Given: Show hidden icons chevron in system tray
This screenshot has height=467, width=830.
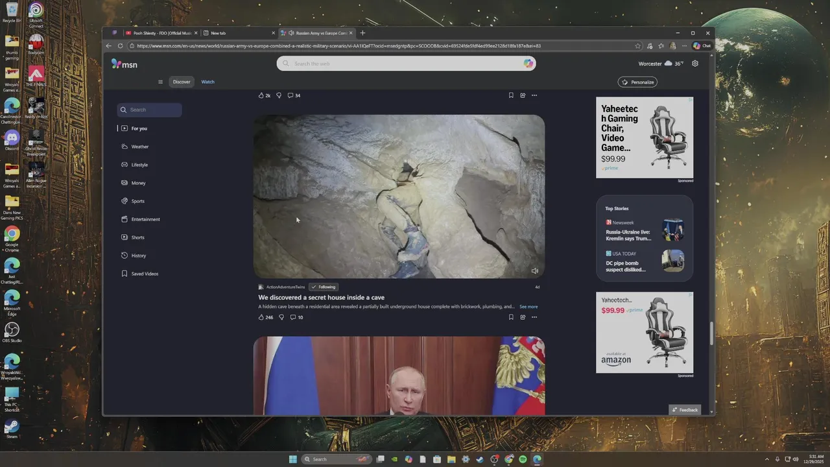Looking at the screenshot, I should 767,459.
